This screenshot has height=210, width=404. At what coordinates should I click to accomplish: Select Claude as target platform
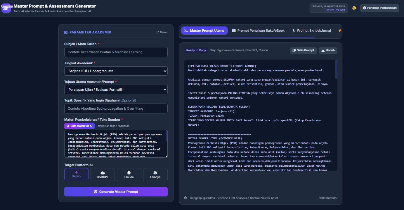click(129, 175)
